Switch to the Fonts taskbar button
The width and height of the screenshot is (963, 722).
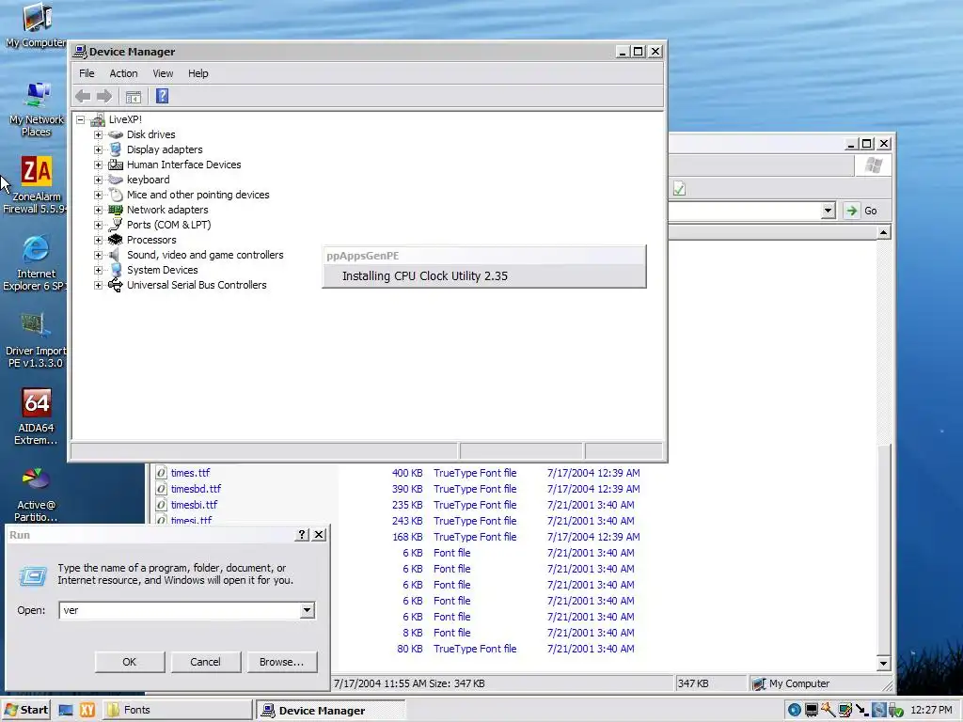point(177,710)
